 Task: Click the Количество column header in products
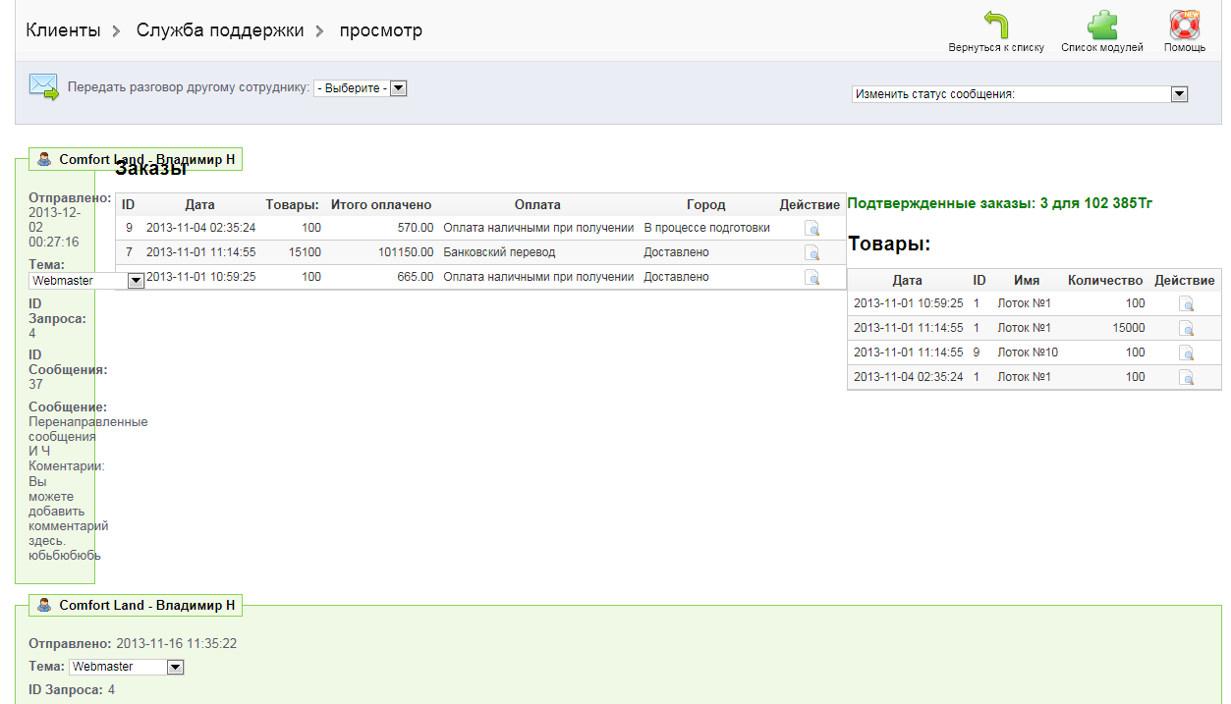[x=1105, y=280]
